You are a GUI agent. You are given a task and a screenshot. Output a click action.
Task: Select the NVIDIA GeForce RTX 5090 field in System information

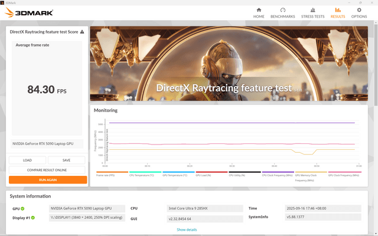coord(87,208)
